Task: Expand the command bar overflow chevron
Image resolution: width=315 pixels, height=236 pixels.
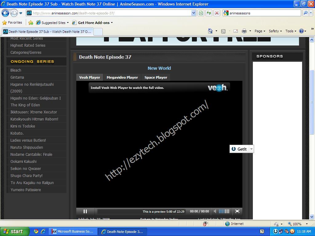Action: (x=313, y=29)
